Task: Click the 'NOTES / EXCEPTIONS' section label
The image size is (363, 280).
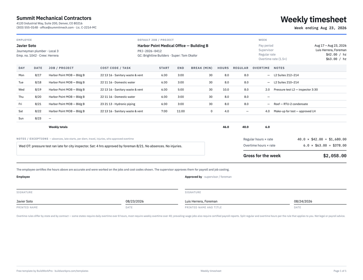Action: click(32, 139)
